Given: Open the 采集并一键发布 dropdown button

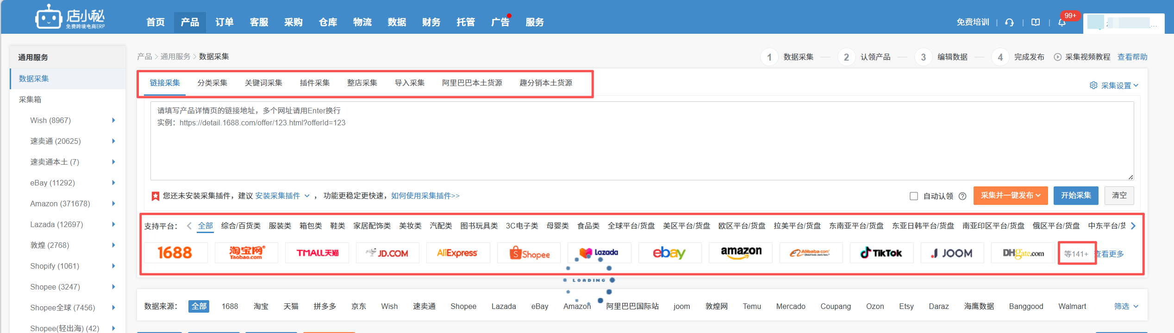Looking at the screenshot, I should click(1010, 196).
